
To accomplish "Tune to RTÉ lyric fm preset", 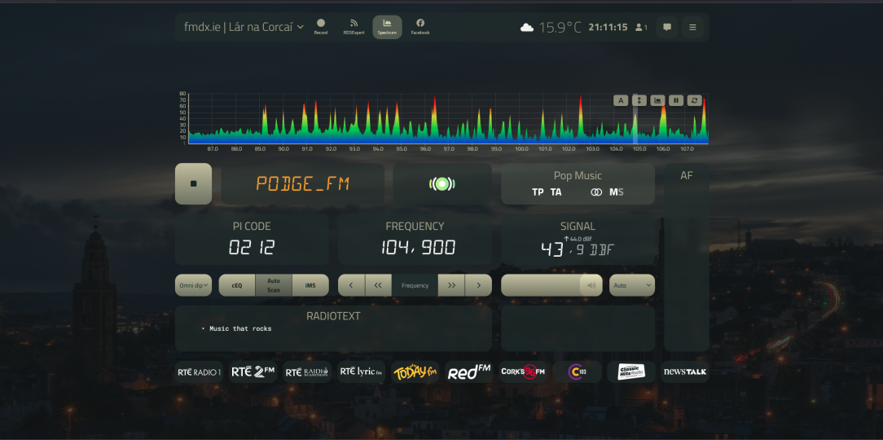I will [x=361, y=372].
